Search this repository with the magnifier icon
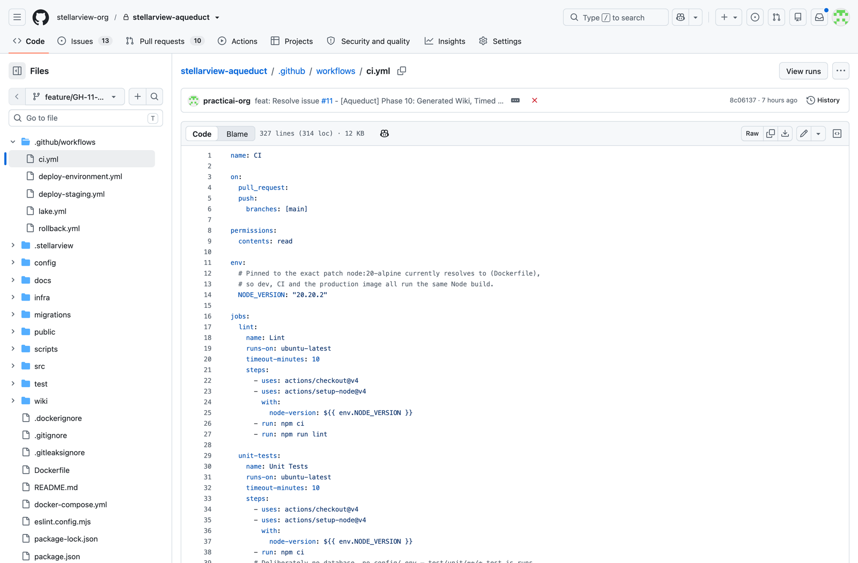This screenshot has height=563, width=858. pos(154,97)
